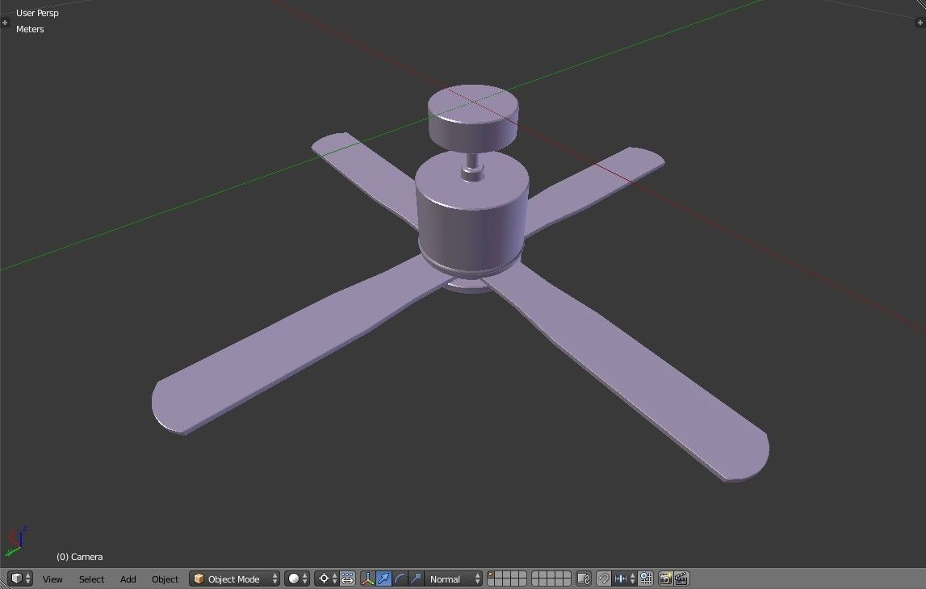Open the snap element type selector
The height and width of the screenshot is (589, 926).
coord(623,579)
